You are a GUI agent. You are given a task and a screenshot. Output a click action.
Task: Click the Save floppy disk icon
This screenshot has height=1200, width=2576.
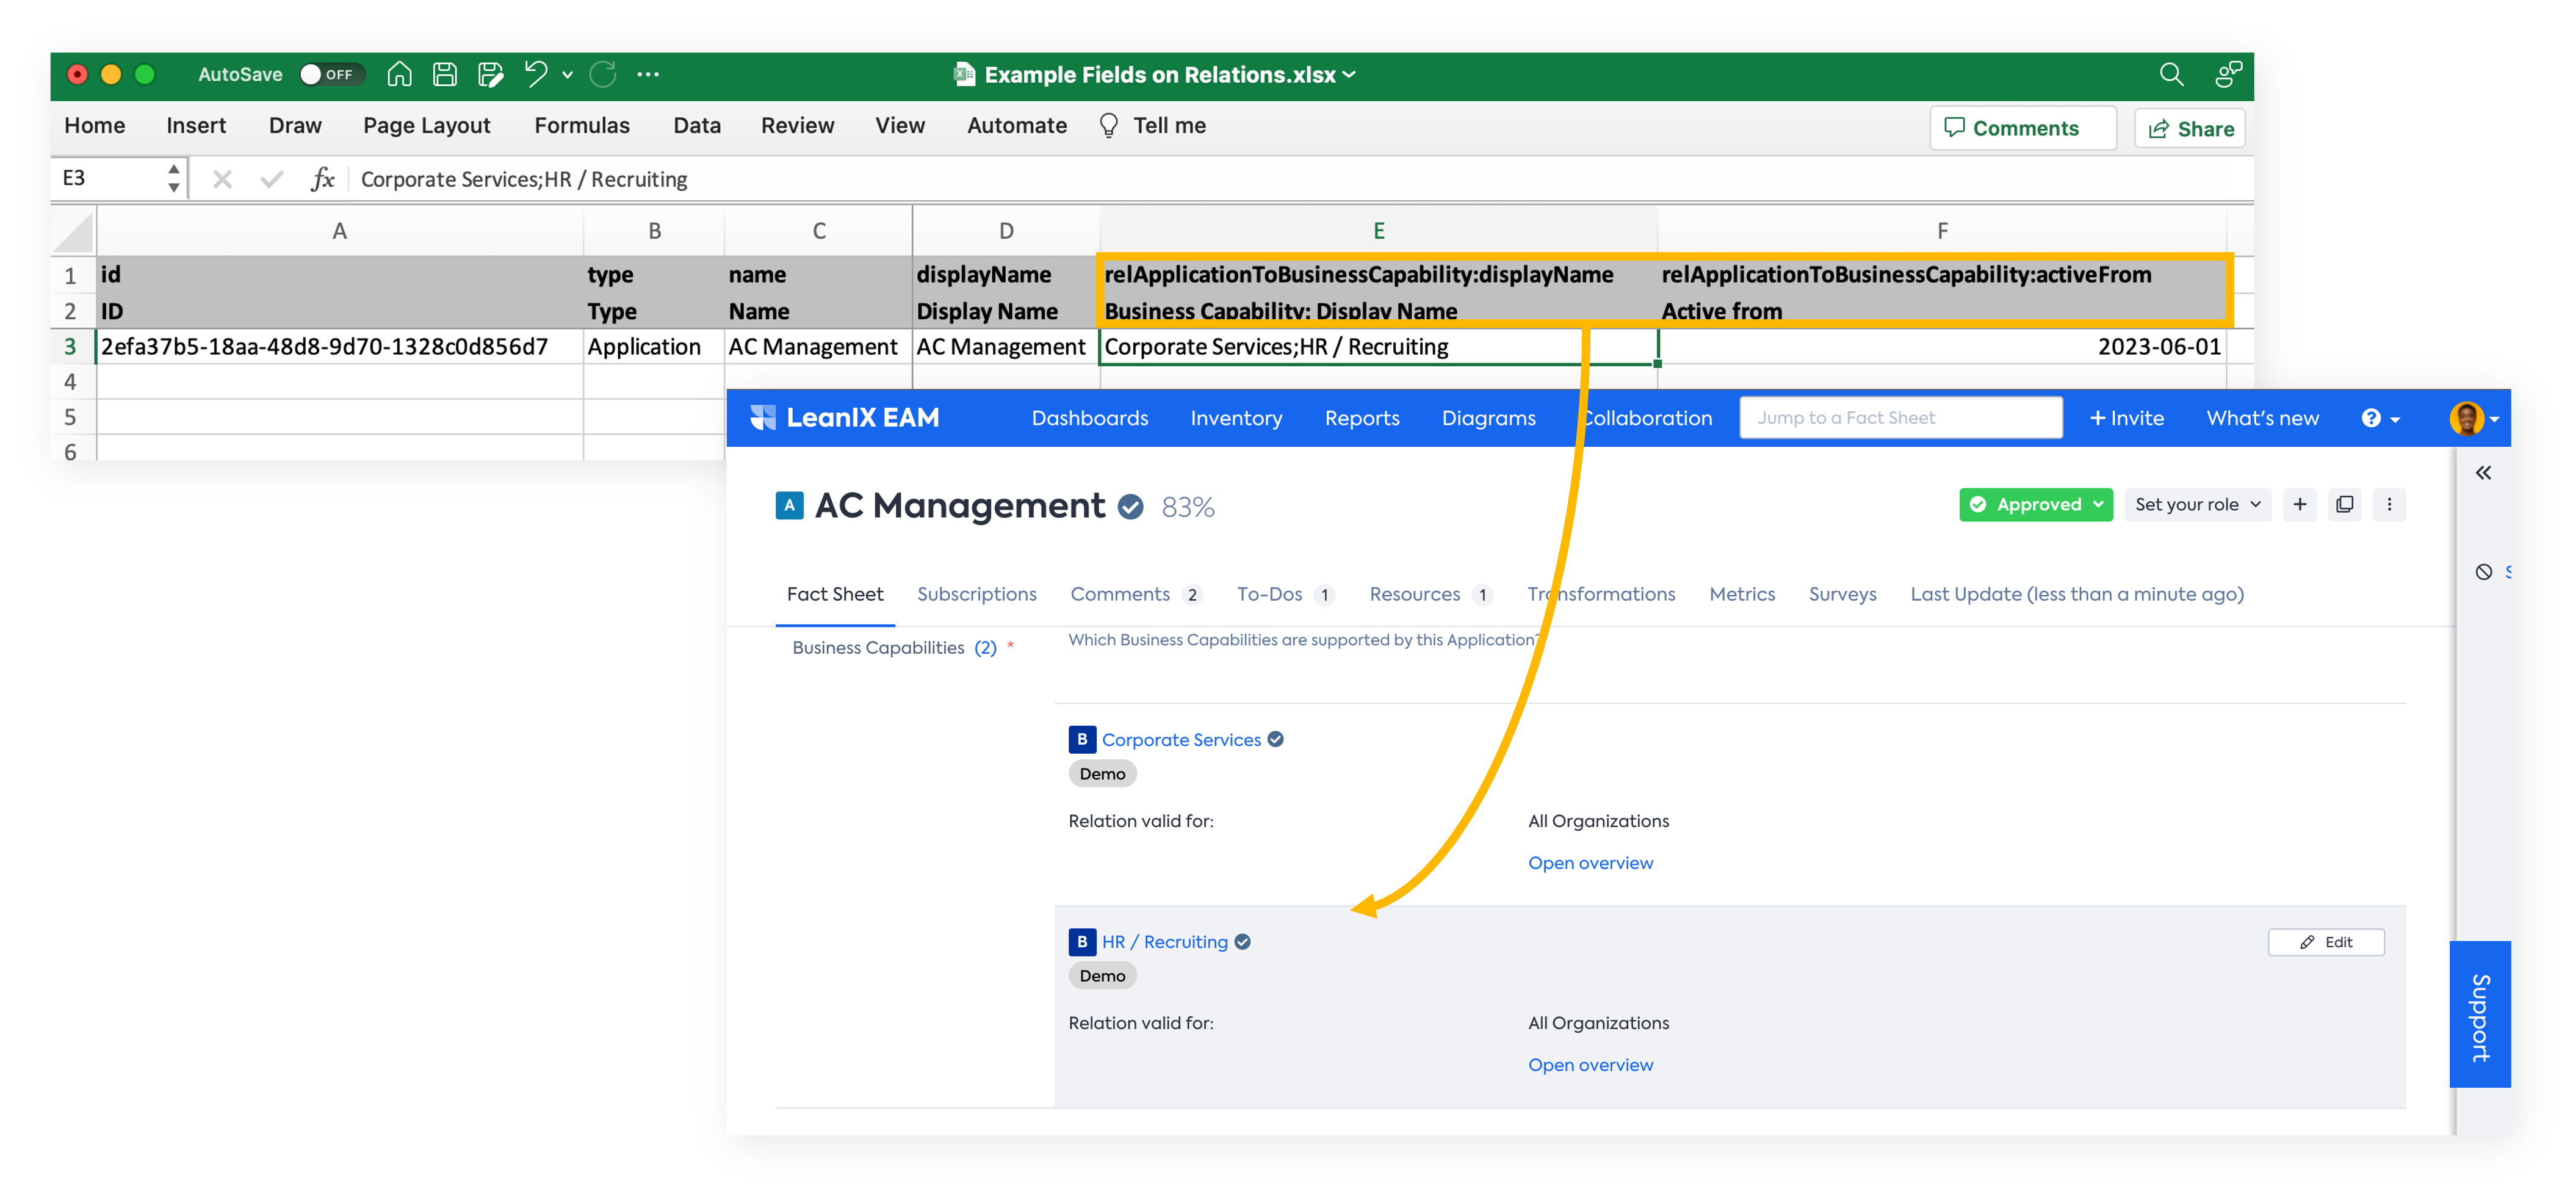(445, 75)
